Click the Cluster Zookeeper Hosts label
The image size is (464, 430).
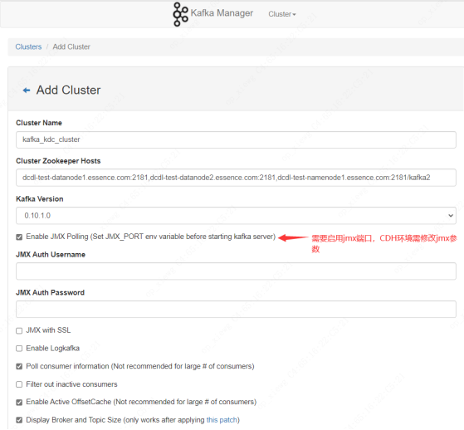(58, 161)
